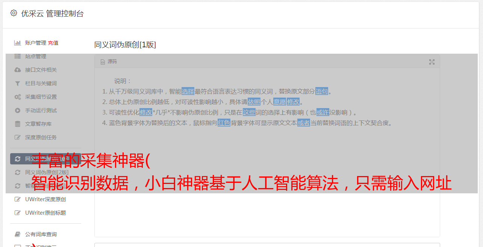Click highlighted word 依照 in line two

click(254, 102)
